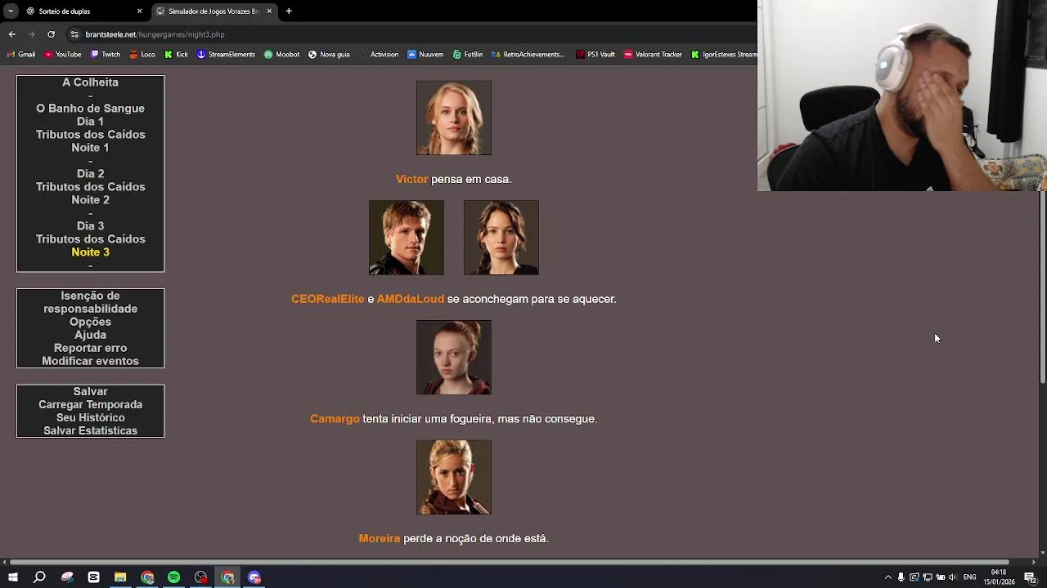The width and height of the screenshot is (1047, 588).
Task: Click Salvar Estatísticas link
Action: coord(90,431)
